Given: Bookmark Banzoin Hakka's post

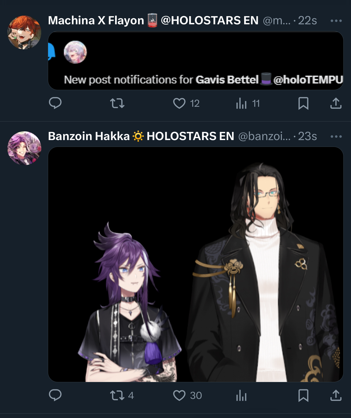Looking at the screenshot, I should (303, 395).
